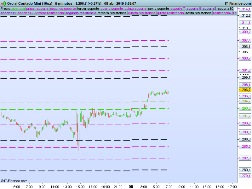Click the '5 minutos' timeframe in title
The image size is (252, 189).
(x=64, y=3)
